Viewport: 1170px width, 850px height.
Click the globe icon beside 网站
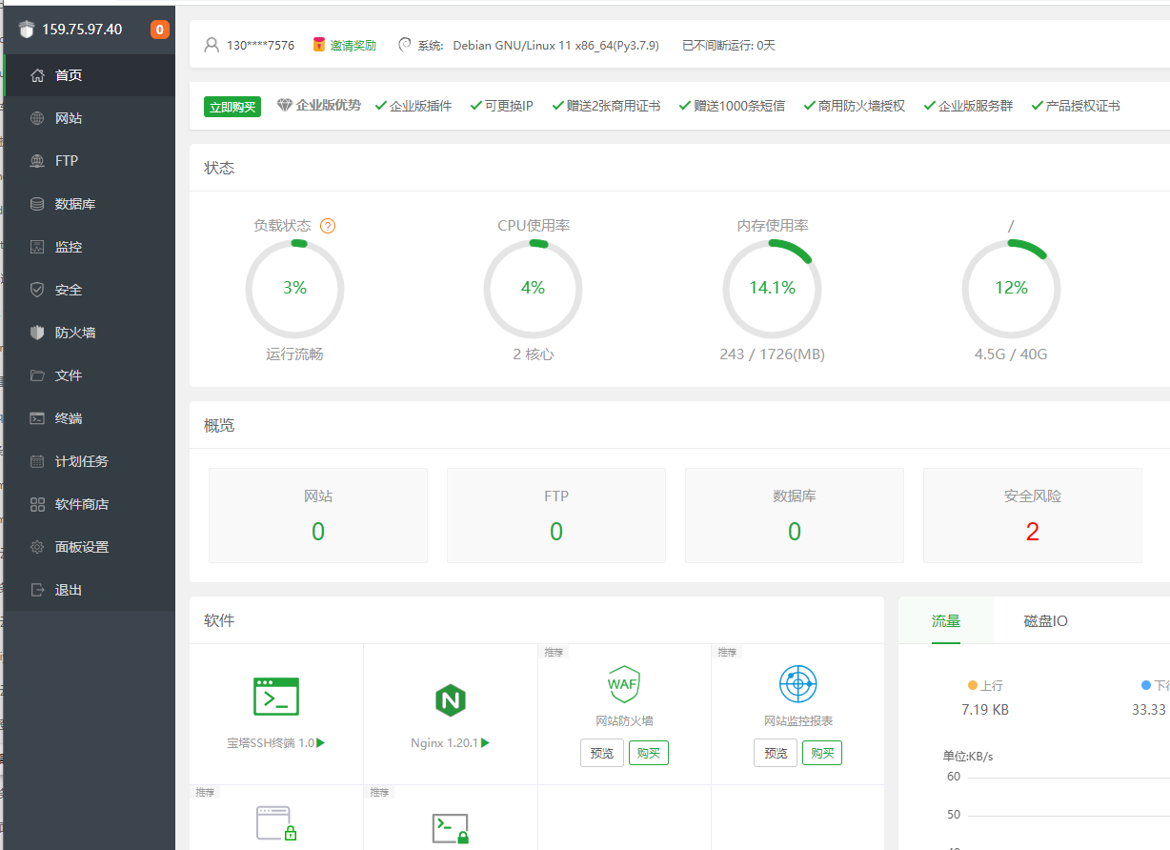(37, 118)
